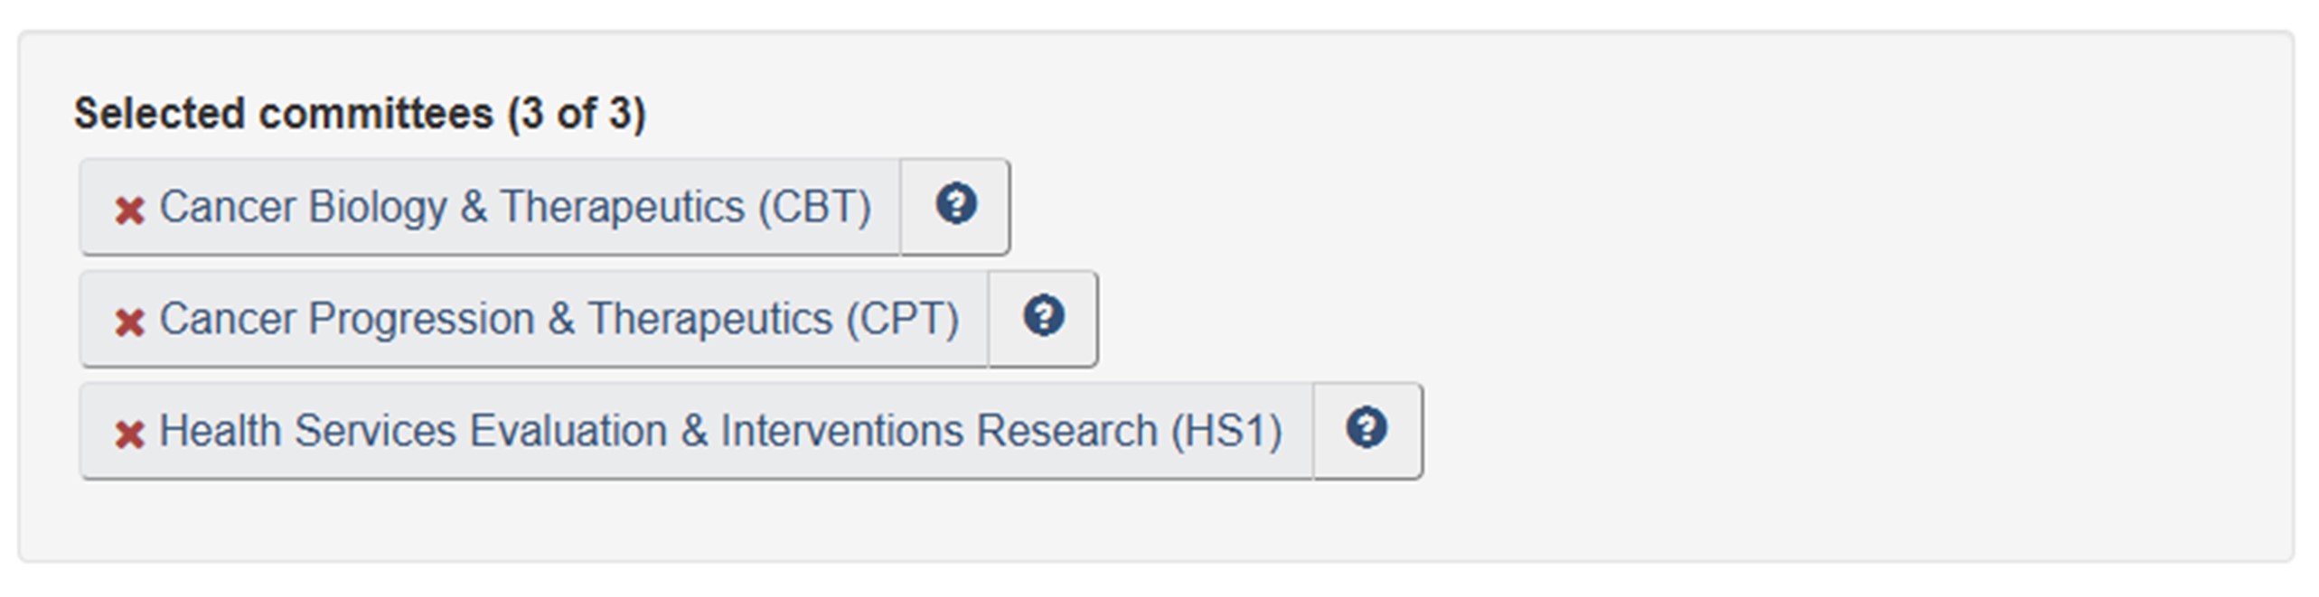This screenshot has width=2319, height=597.
Task: Click the Selected committees heading
Action: (284, 114)
